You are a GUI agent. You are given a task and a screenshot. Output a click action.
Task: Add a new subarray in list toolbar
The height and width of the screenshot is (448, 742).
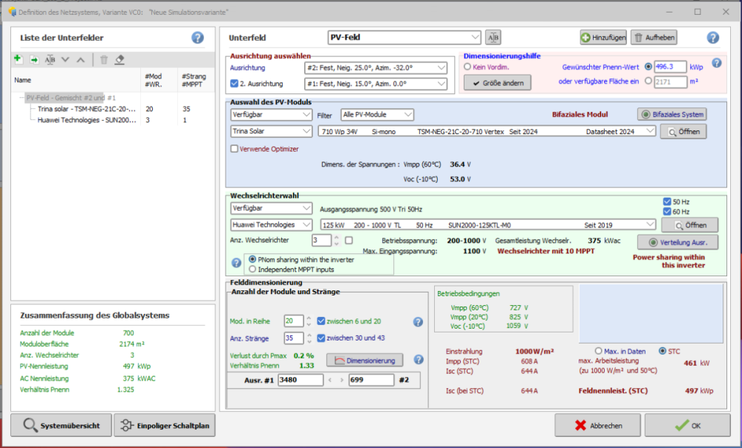tap(19, 59)
